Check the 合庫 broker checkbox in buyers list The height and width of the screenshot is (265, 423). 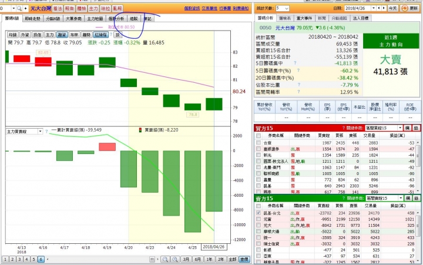pyautogui.click(x=258, y=143)
